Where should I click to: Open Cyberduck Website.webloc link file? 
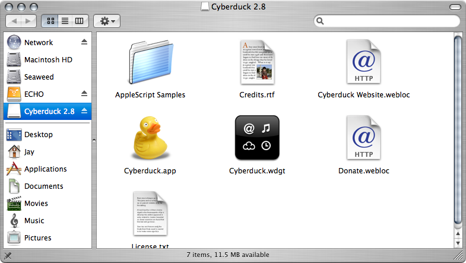pyautogui.click(x=363, y=62)
